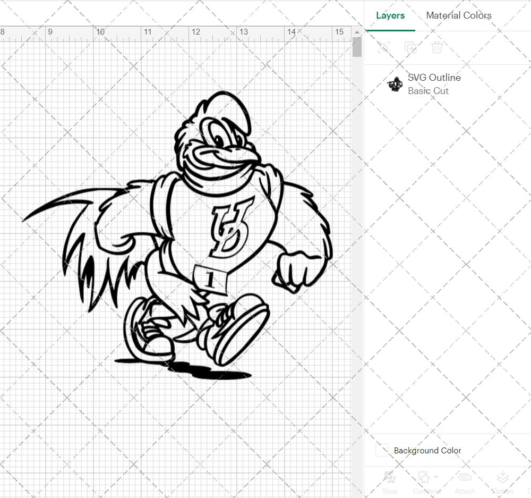Screen dimensions: 531x498
Task: Click the Background Color label
Action: pyautogui.click(x=427, y=451)
